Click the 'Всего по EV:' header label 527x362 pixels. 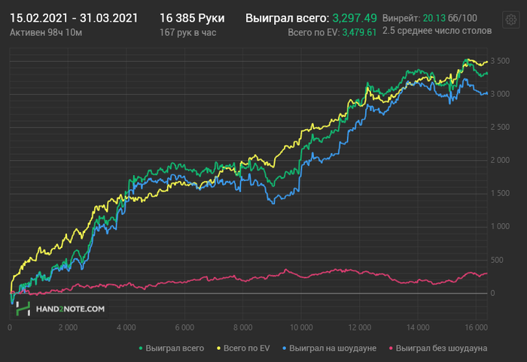coord(314,32)
